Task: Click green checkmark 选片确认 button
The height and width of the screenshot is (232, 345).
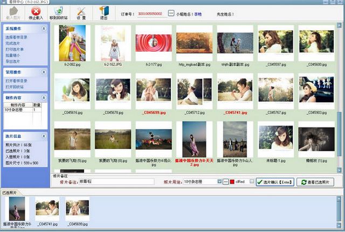Action: pyautogui.click(x=275, y=182)
